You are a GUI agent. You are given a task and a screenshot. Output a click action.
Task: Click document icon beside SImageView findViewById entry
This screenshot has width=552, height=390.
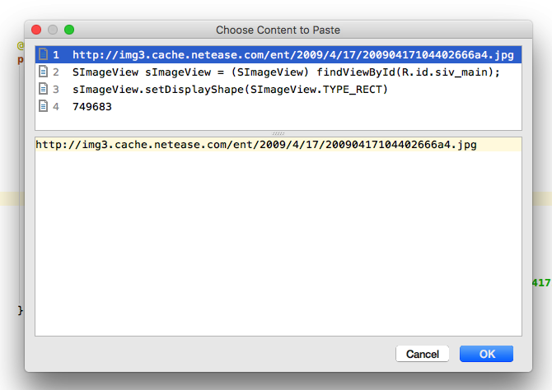tap(44, 72)
